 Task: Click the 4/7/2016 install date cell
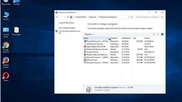point(125,46)
